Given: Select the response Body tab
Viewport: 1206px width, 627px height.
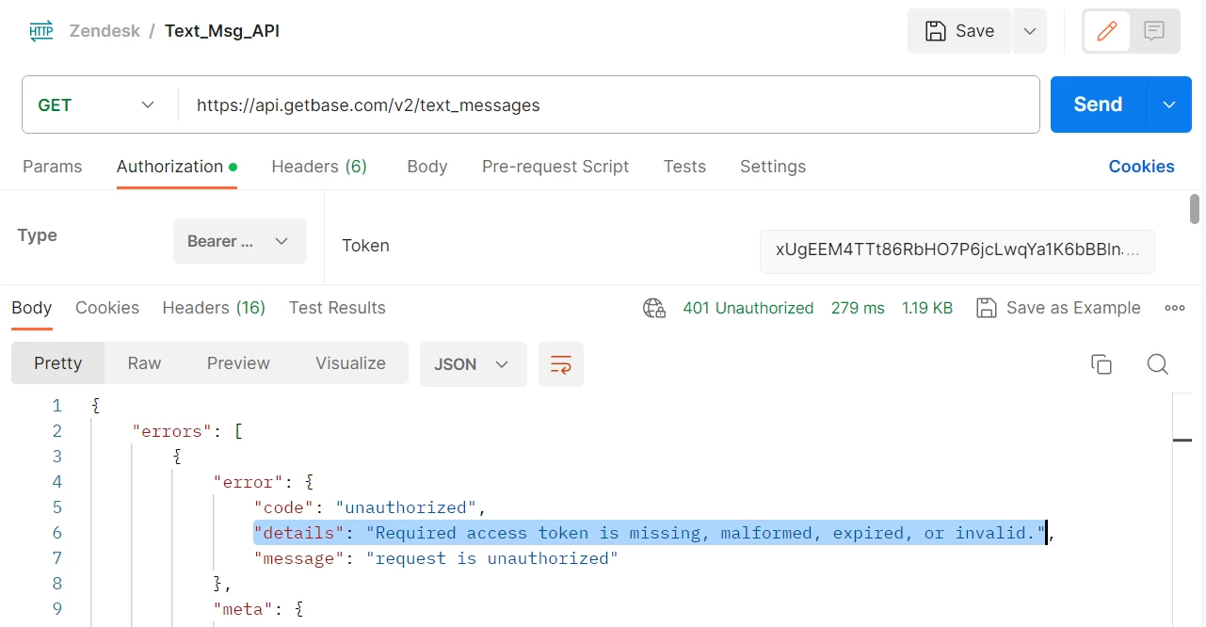Looking at the screenshot, I should click(x=32, y=308).
